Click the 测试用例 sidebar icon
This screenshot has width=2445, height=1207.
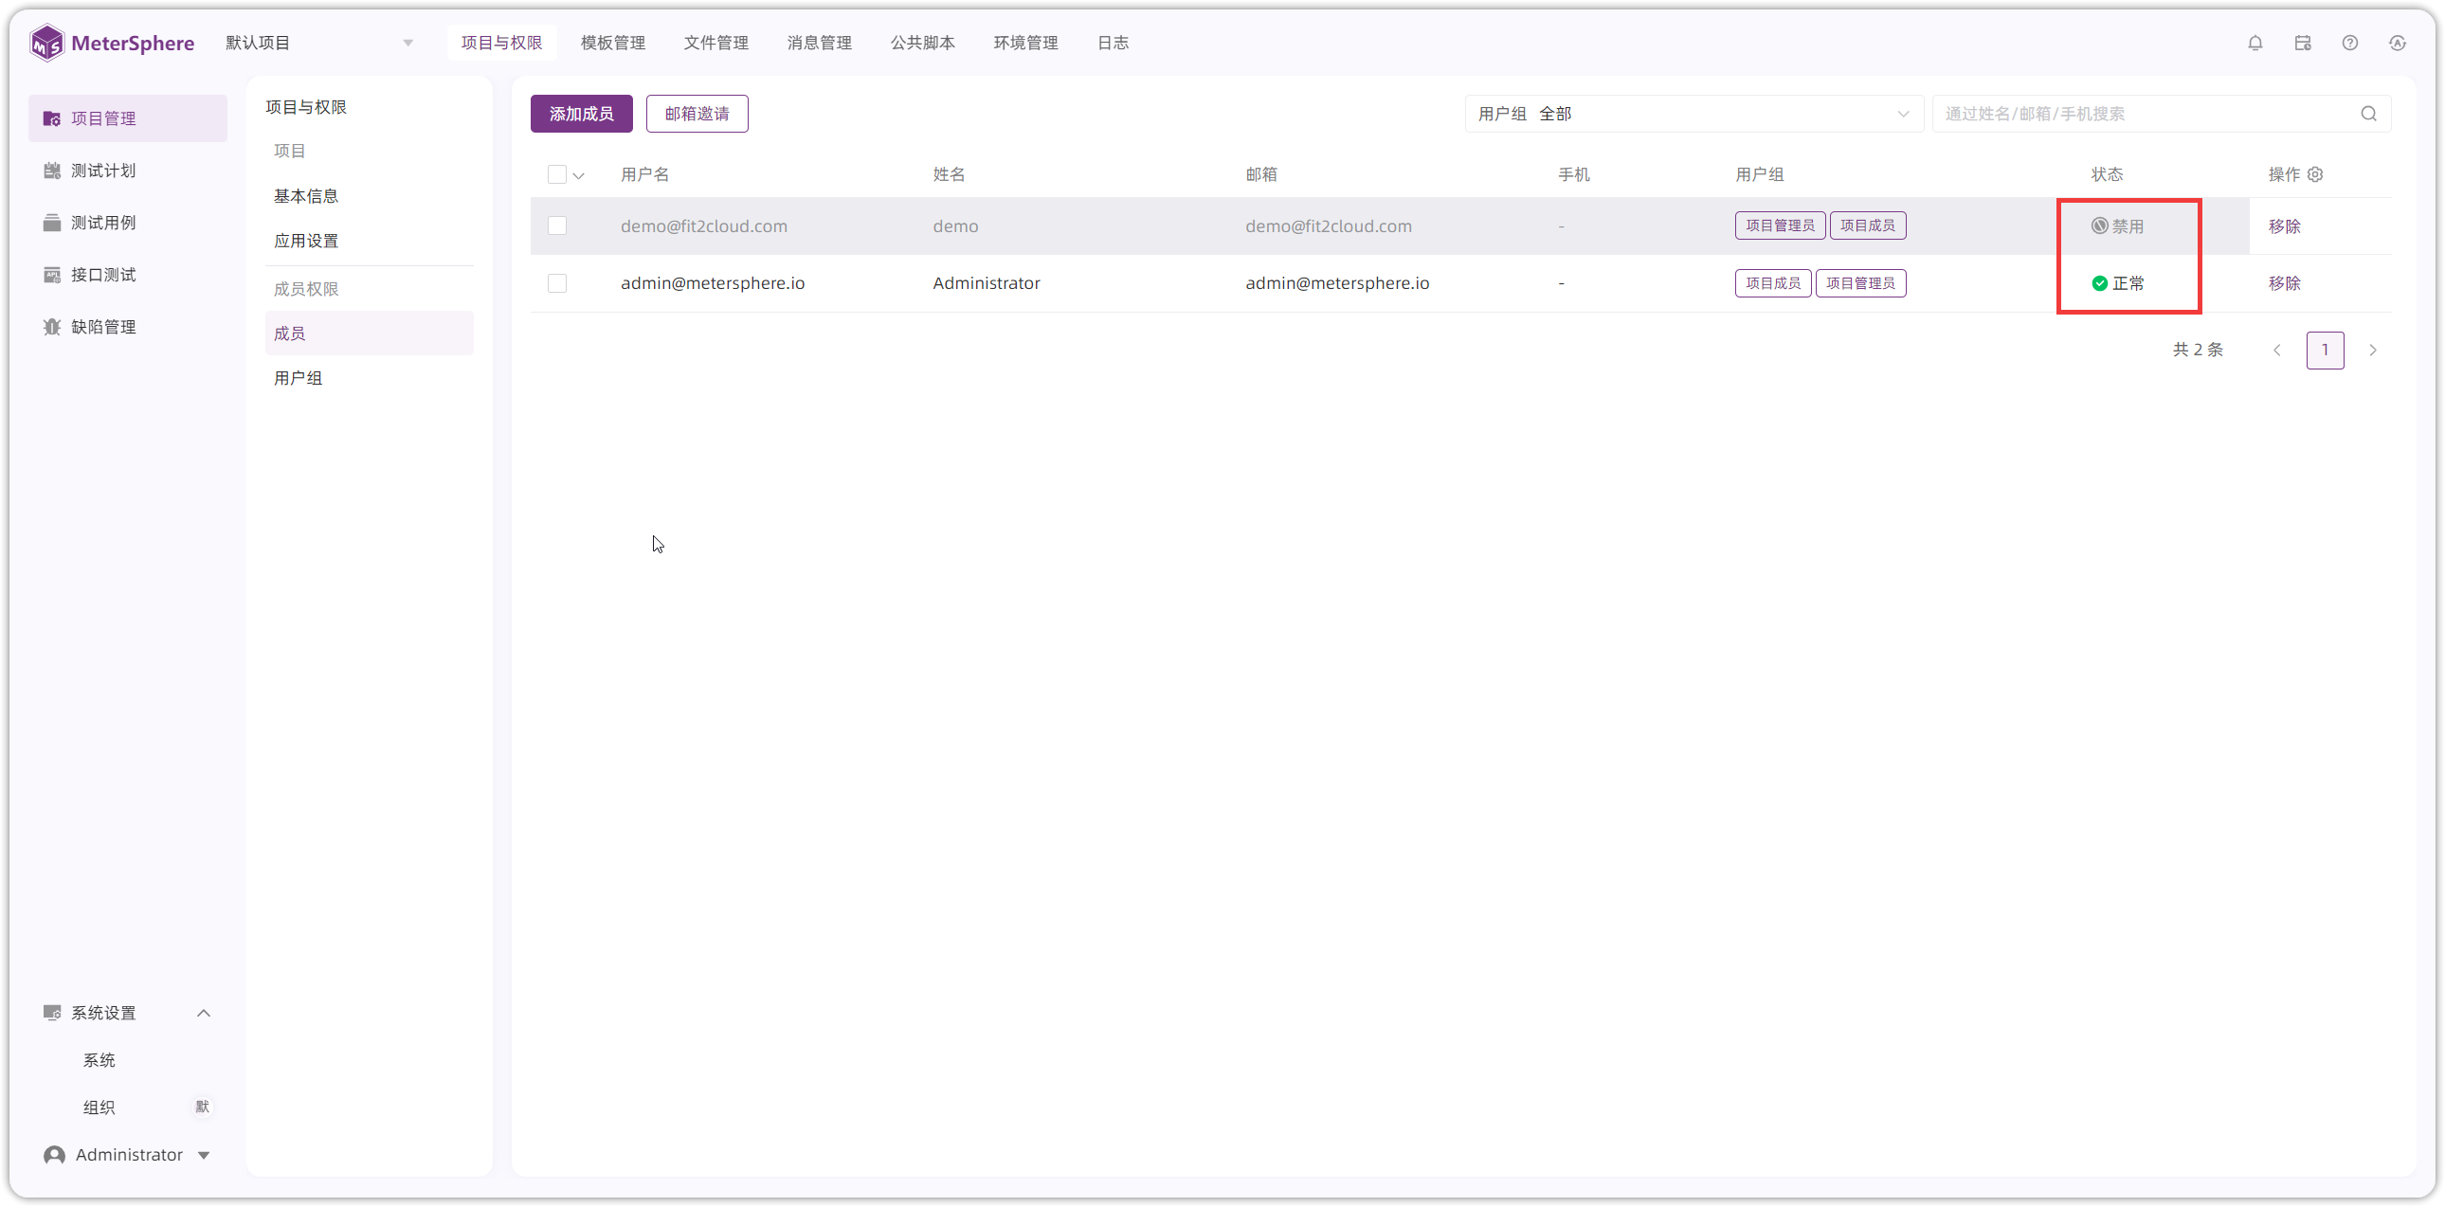point(52,223)
